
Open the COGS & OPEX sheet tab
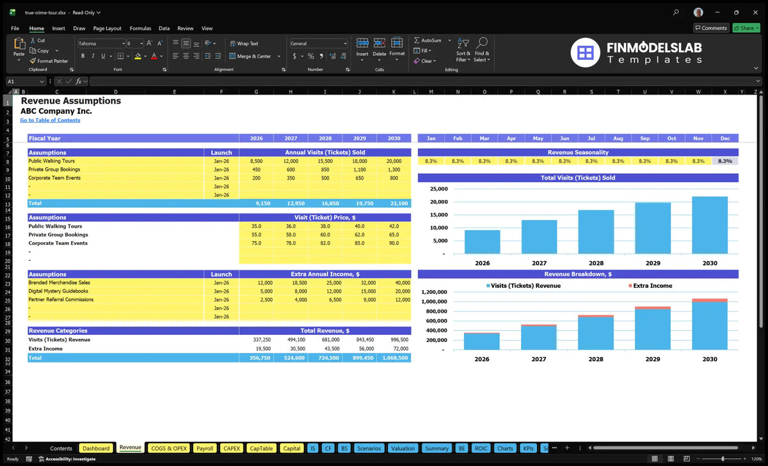click(169, 448)
